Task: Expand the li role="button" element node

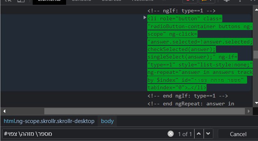Action: point(145,17)
